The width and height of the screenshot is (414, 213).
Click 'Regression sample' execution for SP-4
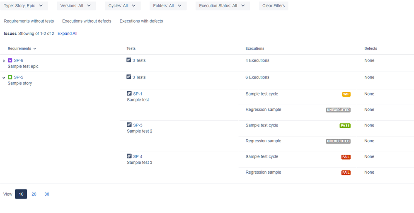click(263, 172)
